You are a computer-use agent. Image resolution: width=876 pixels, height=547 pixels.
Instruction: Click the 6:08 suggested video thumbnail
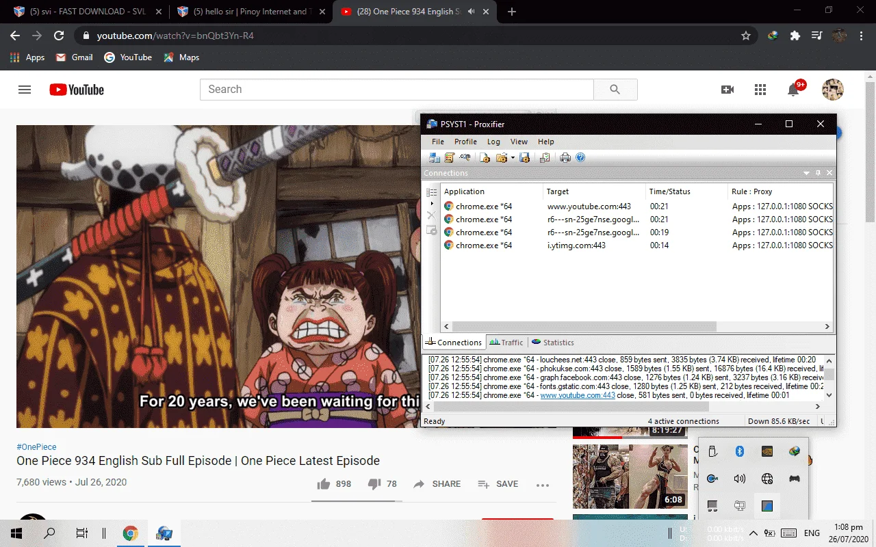coord(630,477)
